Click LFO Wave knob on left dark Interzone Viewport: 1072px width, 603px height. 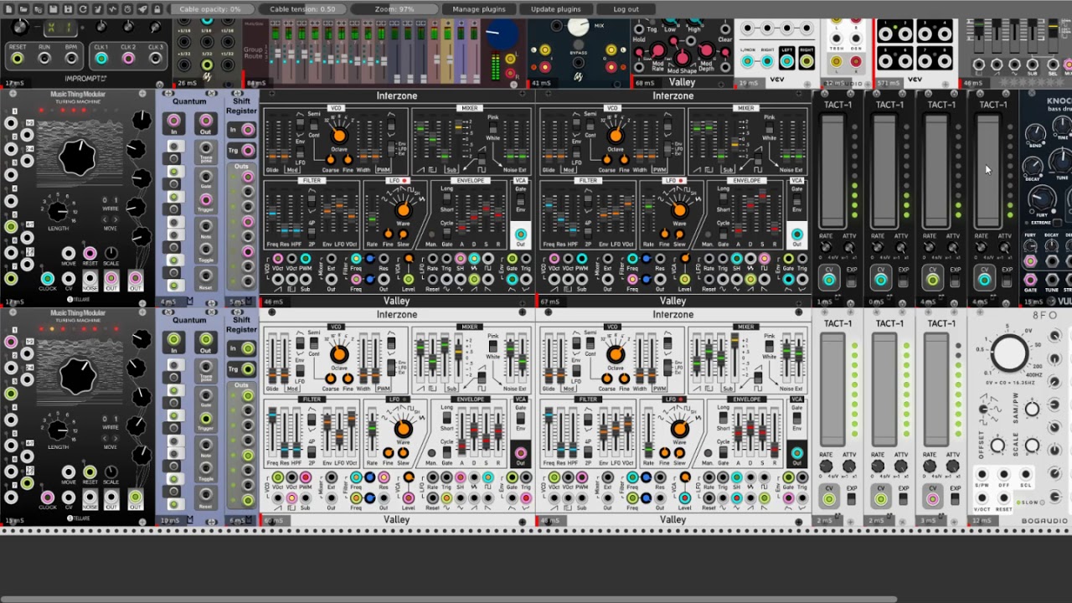[403, 209]
